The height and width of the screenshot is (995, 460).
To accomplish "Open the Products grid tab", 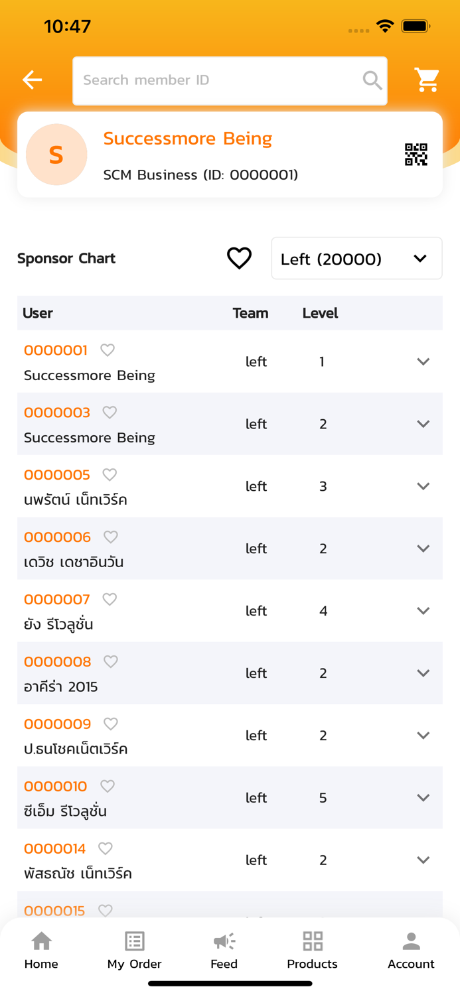I will (312, 949).
